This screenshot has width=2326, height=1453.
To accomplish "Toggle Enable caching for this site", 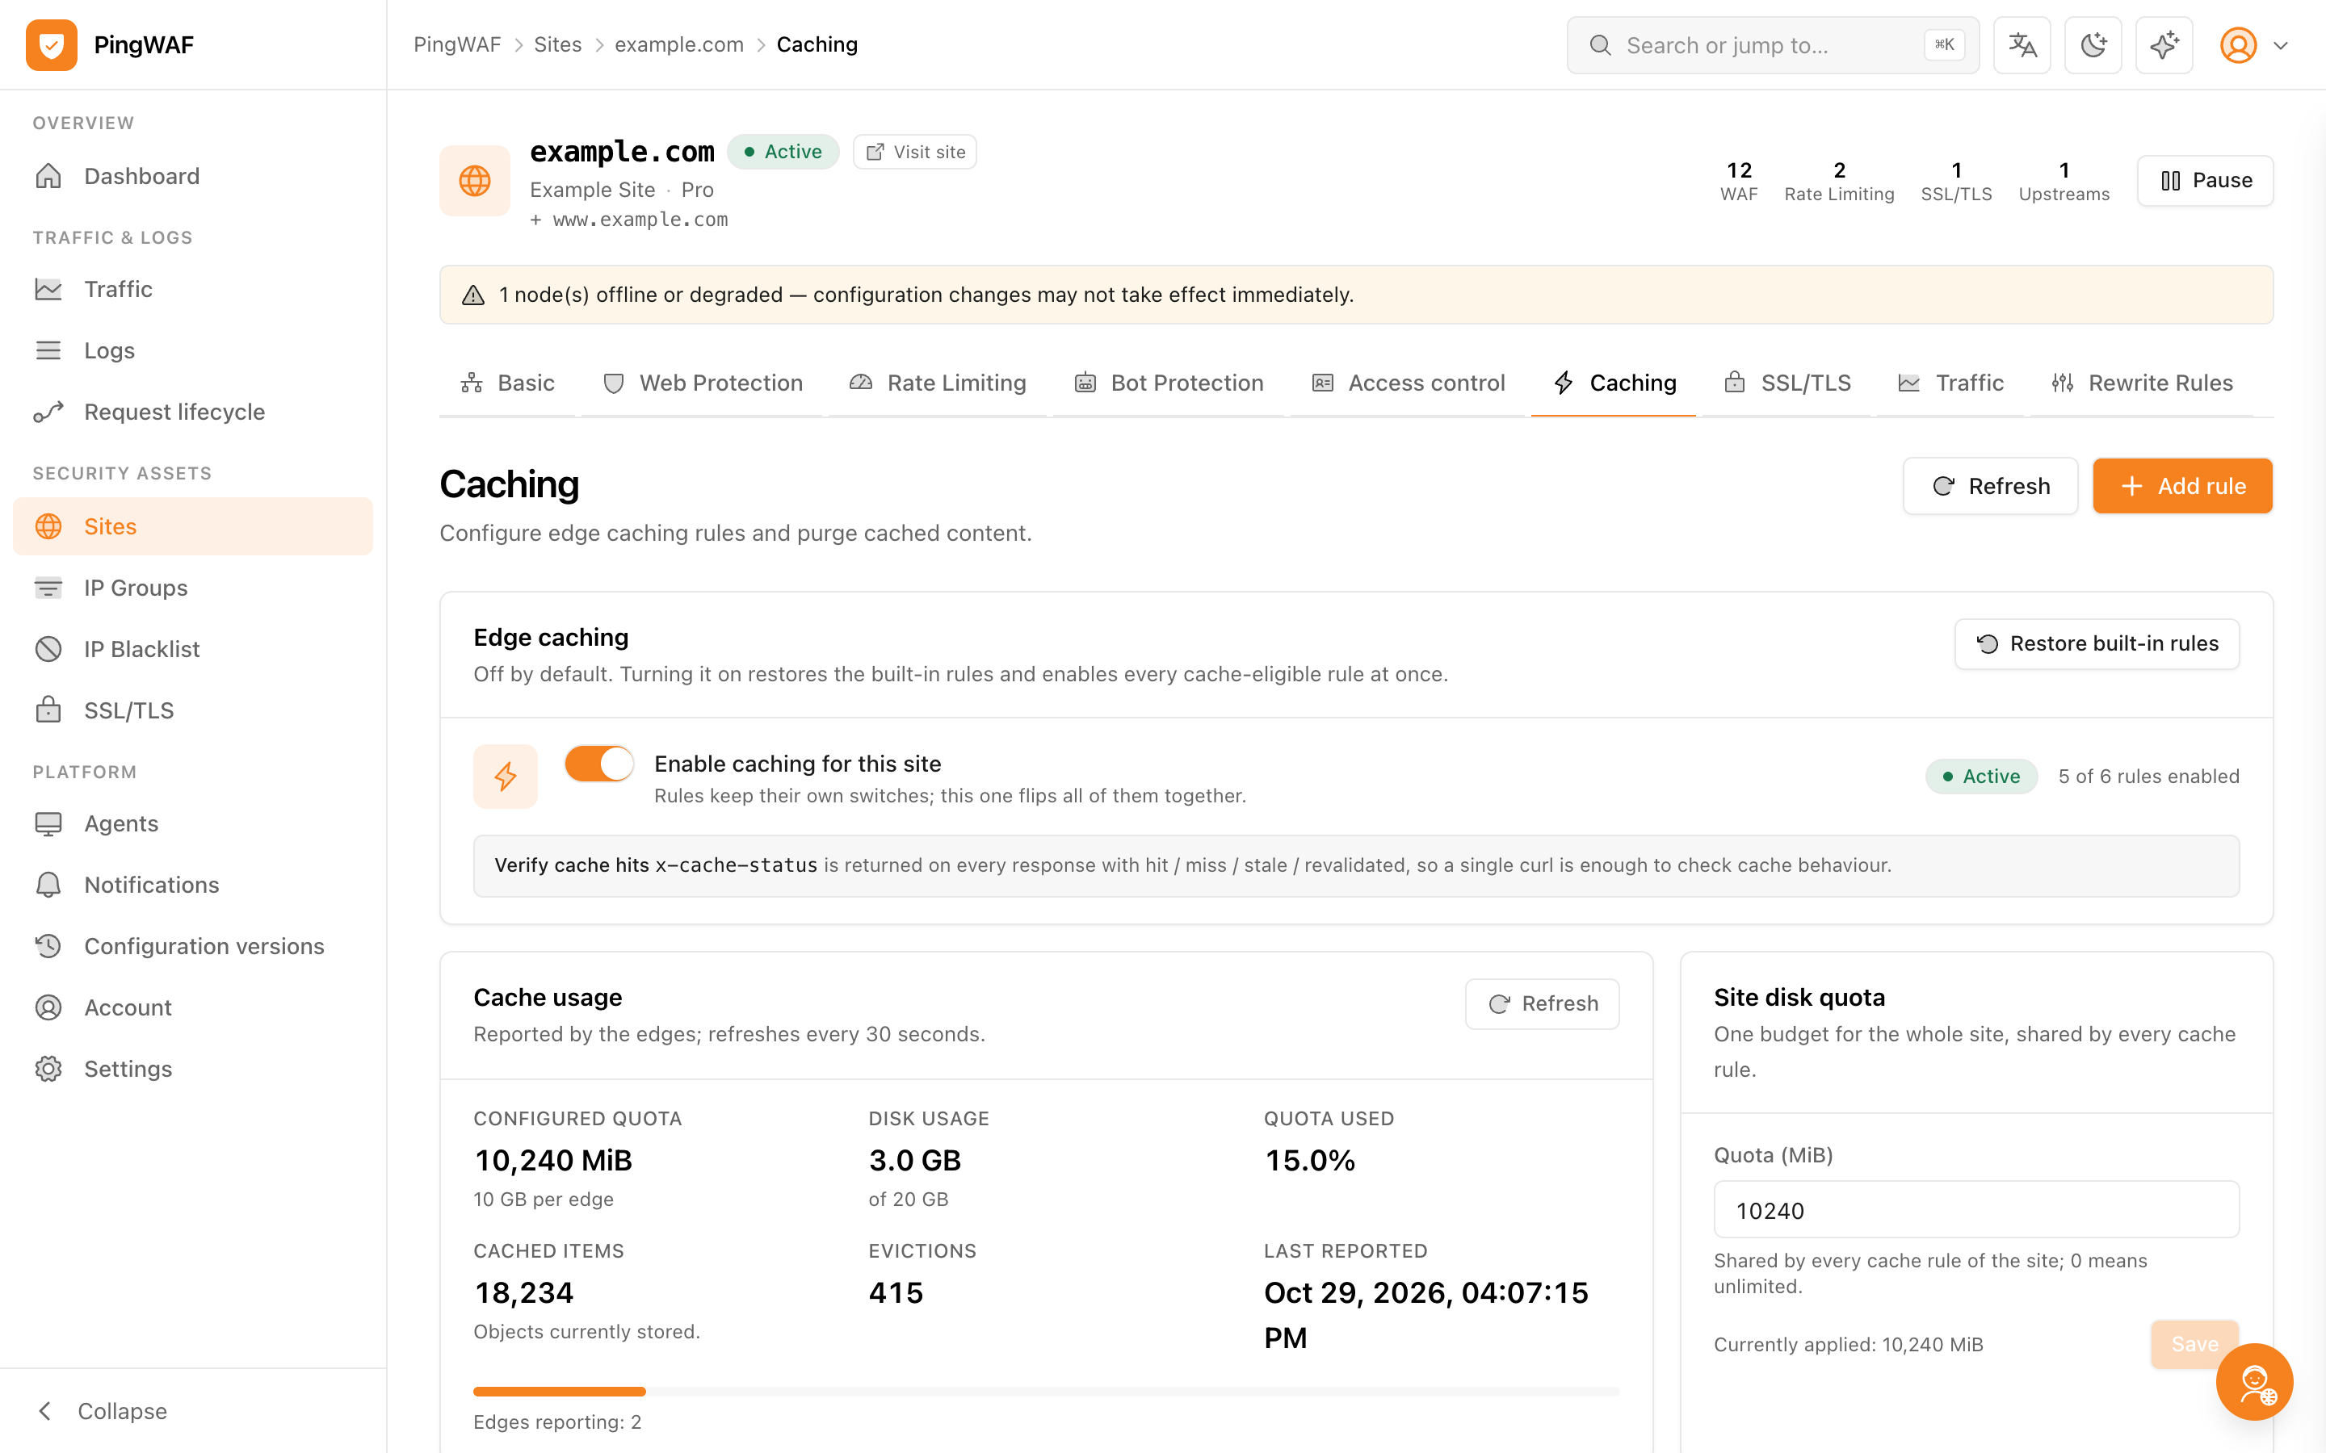I will pos(598,765).
